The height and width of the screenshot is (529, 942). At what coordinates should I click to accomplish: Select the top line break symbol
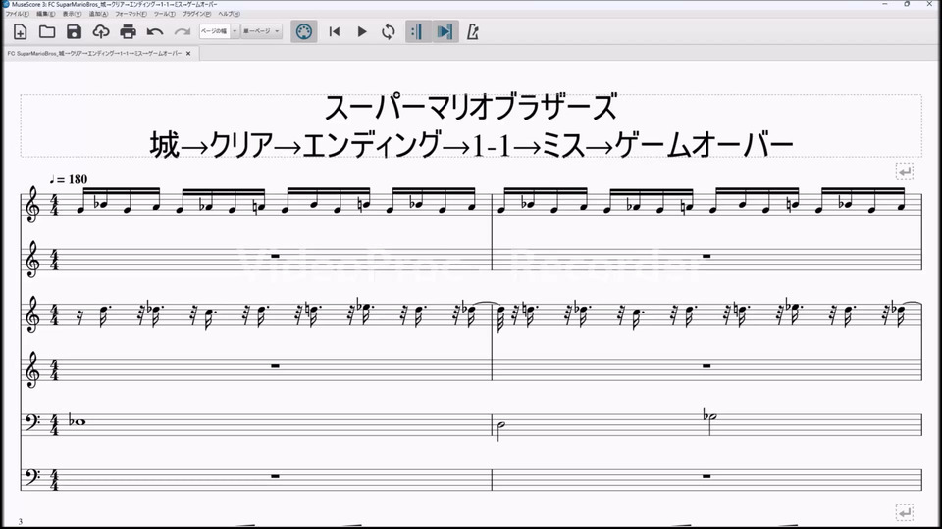(x=904, y=171)
